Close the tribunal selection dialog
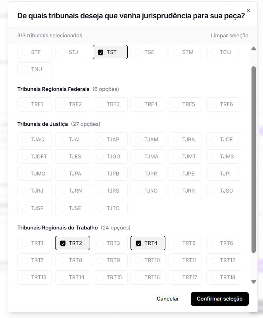Viewport: 263px width, 318px height. (248, 11)
